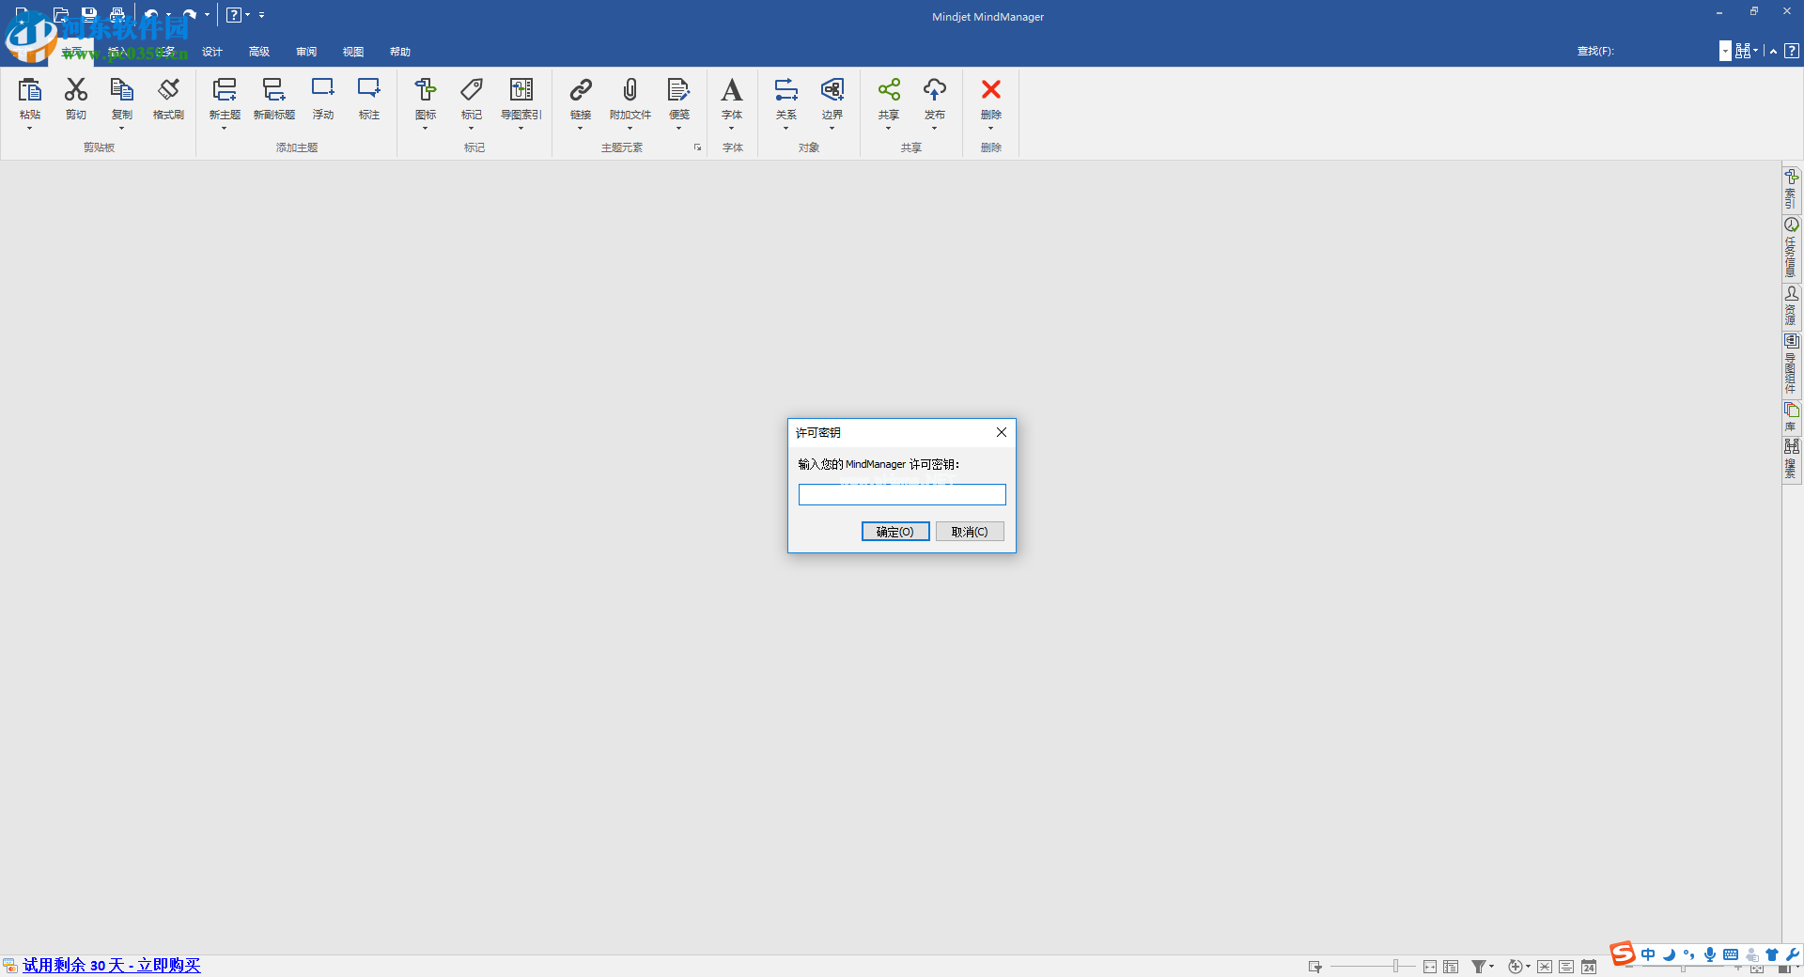Open the 库 library side panel

[1792, 417]
